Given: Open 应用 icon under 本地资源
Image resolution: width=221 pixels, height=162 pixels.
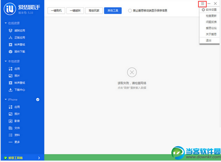Looking at the screenshot, I should (11, 69).
